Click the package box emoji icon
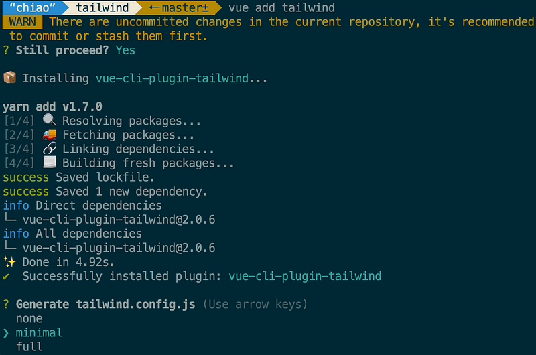Viewport: 536px width, 355px height. (x=9, y=78)
